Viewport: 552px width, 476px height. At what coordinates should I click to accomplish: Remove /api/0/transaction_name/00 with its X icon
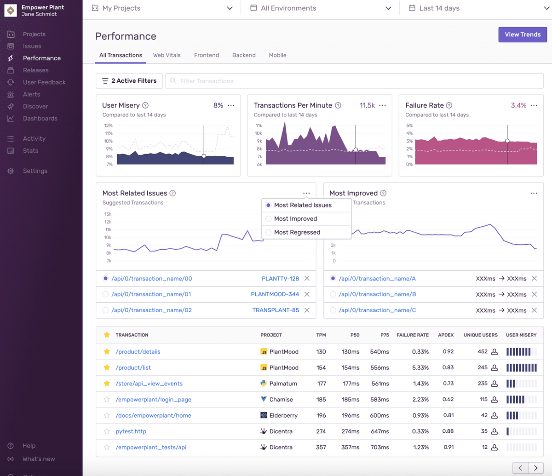[307, 279]
